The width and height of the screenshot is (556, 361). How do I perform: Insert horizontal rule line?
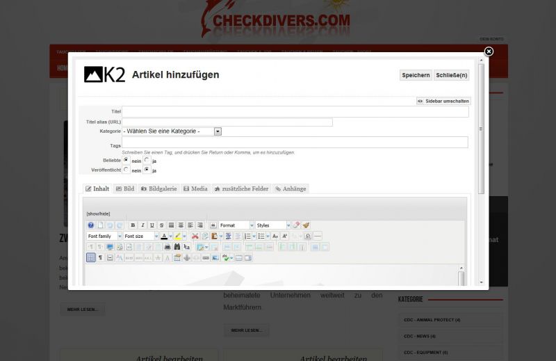click(x=318, y=236)
